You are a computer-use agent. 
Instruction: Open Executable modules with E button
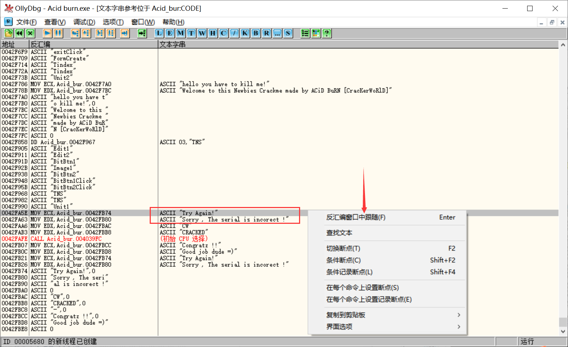170,33
